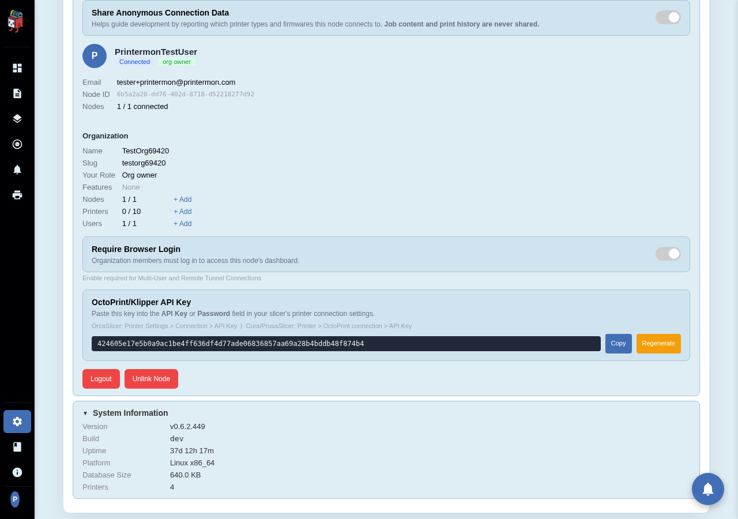738x519 pixels.
Task: Regenerate the API key
Action: [658, 344]
